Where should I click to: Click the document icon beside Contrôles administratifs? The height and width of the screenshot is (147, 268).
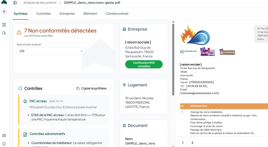click(25, 134)
